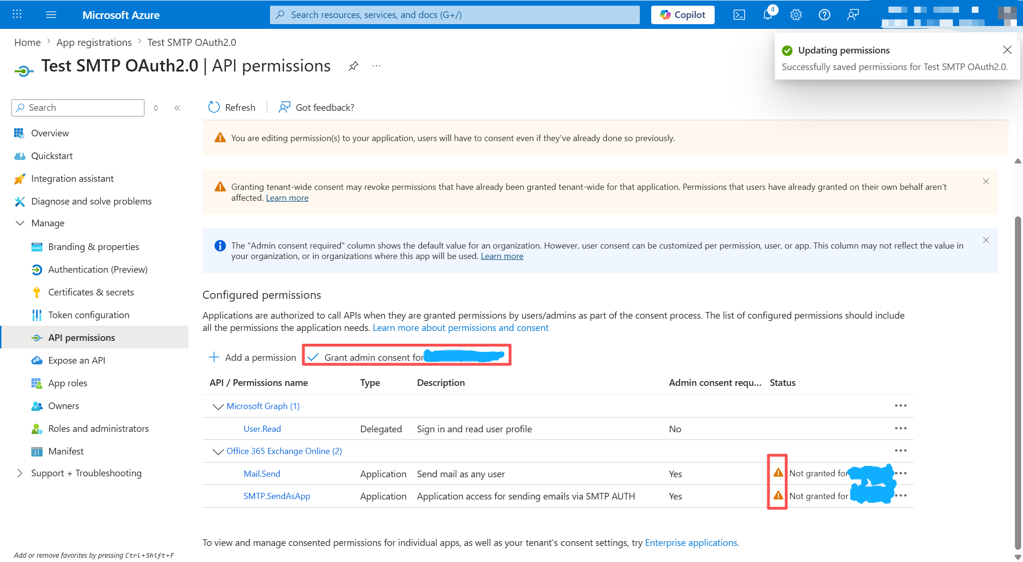Viewport: 1023px width, 562px height.
Task: Launch Copilot
Action: pos(682,15)
